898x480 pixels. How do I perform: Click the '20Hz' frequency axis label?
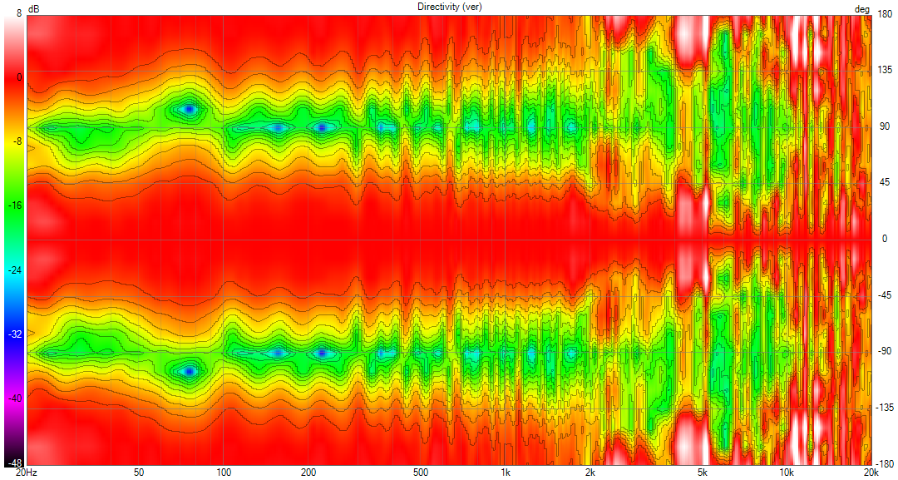(x=27, y=473)
